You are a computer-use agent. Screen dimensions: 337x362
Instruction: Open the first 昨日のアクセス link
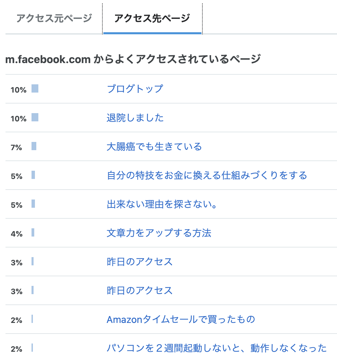(x=139, y=262)
